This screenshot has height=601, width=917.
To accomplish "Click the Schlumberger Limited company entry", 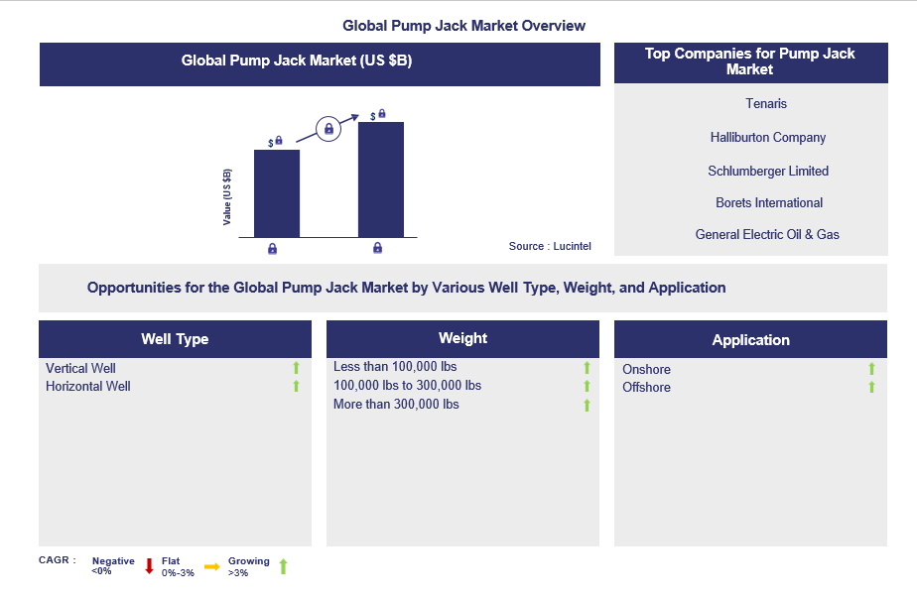I will click(766, 170).
